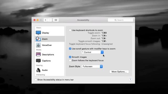Go back with the left chevron button
The height and width of the screenshot is (94, 168).
point(46,20)
